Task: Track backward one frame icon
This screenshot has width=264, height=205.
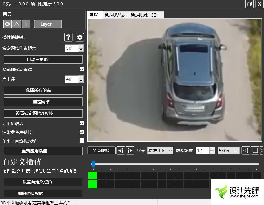Action: click(x=121, y=151)
